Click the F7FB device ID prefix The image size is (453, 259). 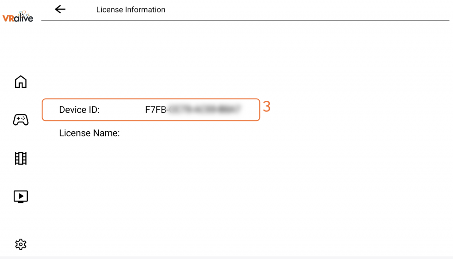tap(155, 110)
